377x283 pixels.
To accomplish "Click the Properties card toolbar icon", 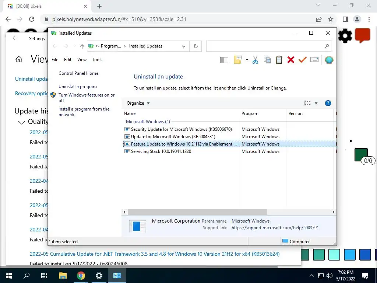I will (x=314, y=59).
